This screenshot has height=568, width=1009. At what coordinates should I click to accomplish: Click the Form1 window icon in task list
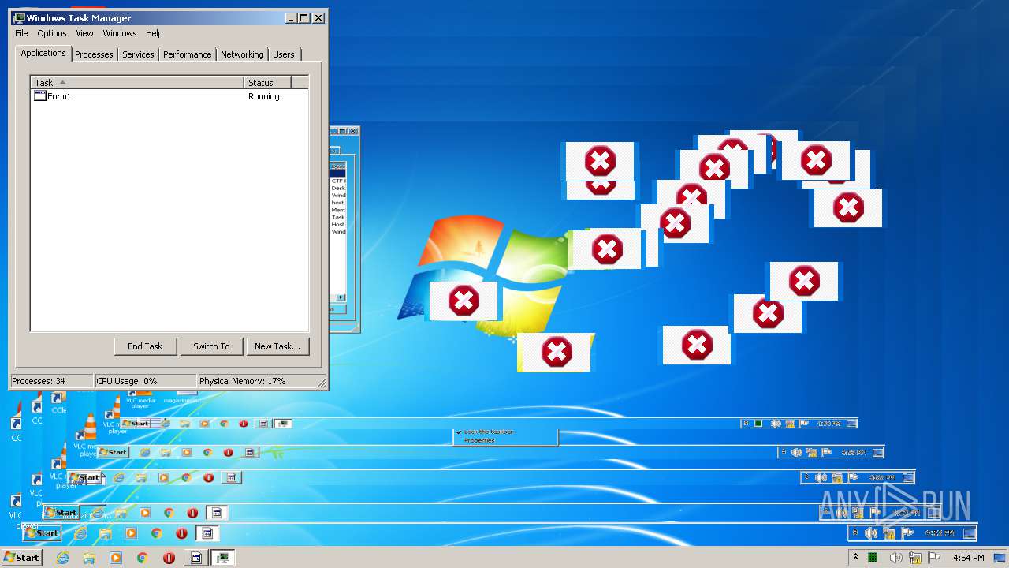pos(40,96)
